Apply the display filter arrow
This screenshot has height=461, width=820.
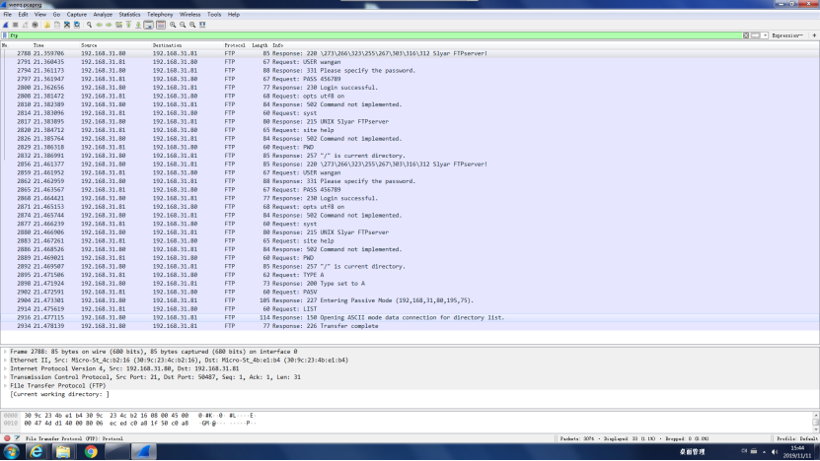click(756, 35)
